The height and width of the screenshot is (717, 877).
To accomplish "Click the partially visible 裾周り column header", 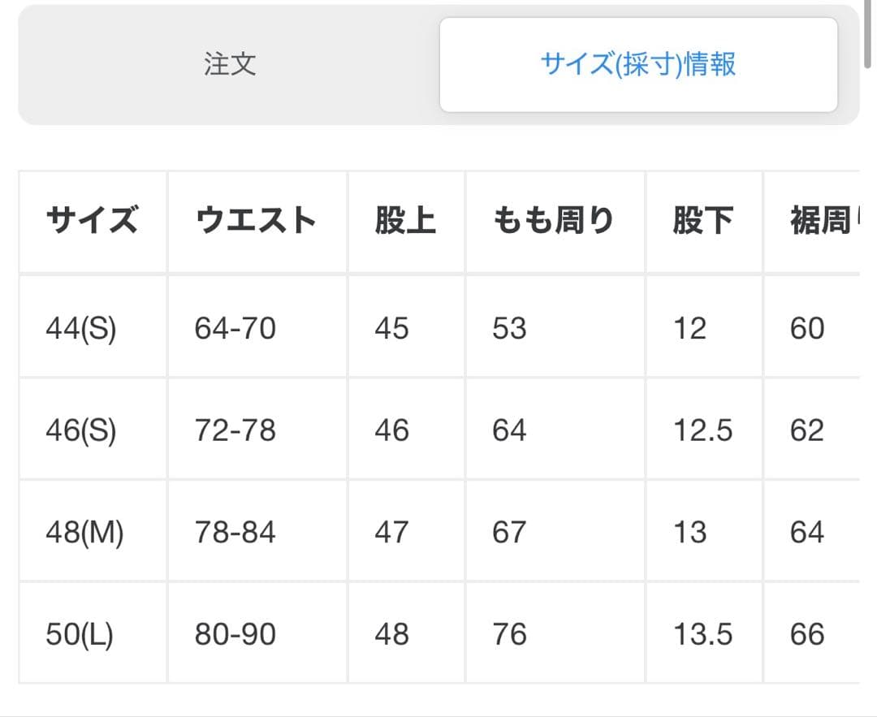I will (820, 221).
